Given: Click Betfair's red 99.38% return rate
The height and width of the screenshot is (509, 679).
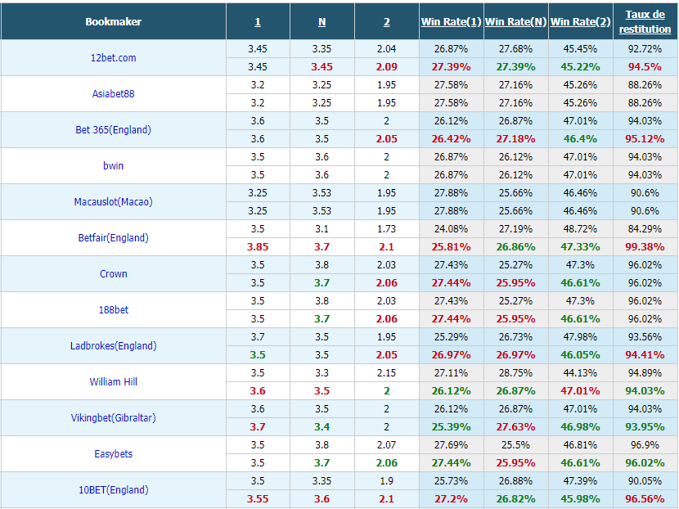Looking at the screenshot, I should [x=645, y=246].
